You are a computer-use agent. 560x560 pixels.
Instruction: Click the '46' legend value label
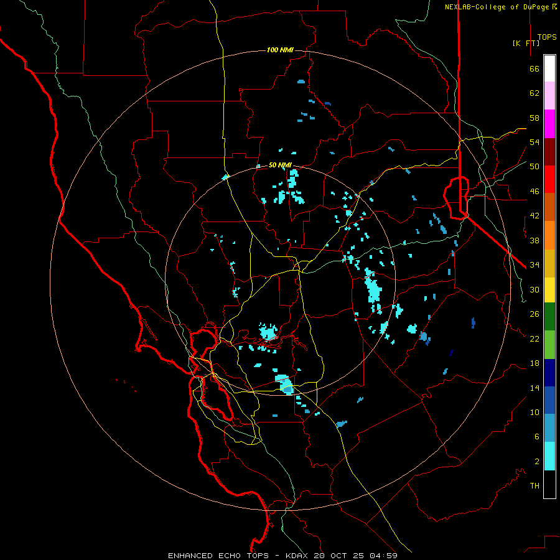pyautogui.click(x=534, y=192)
